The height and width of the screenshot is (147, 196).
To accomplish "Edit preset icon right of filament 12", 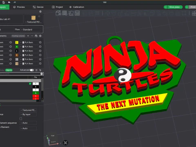I will tap(40, 63).
